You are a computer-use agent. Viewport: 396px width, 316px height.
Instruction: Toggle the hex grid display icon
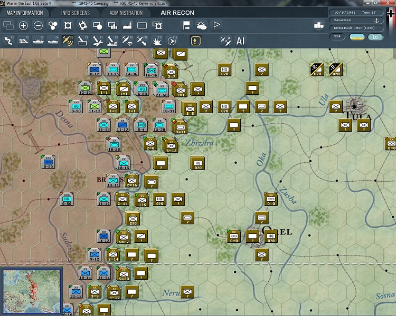click(x=53, y=25)
